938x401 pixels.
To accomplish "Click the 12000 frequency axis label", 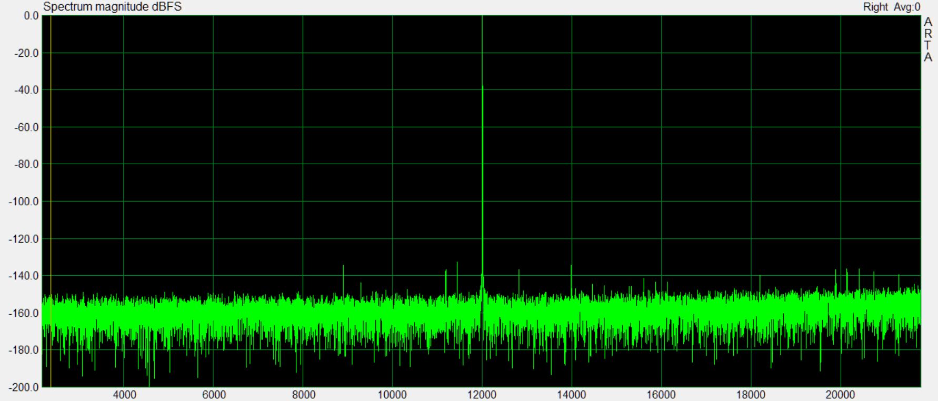I will pyautogui.click(x=482, y=395).
